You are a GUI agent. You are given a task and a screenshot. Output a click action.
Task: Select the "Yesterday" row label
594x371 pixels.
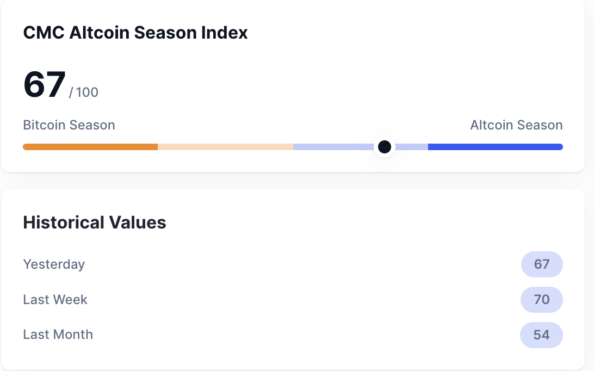click(54, 264)
